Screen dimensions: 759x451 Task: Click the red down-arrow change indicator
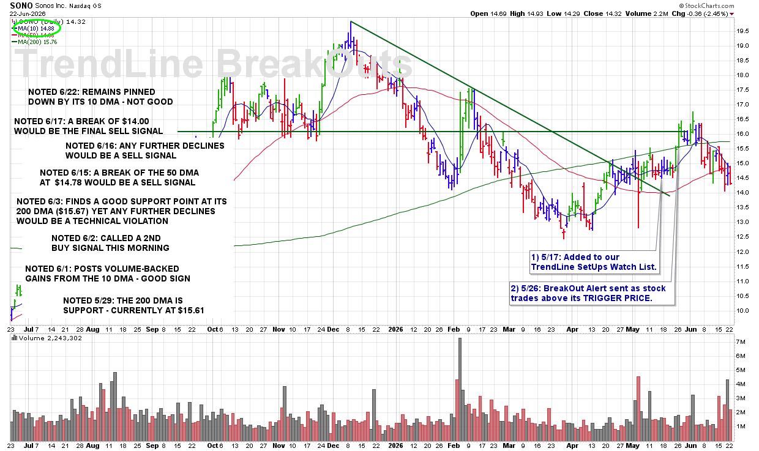(732, 14)
